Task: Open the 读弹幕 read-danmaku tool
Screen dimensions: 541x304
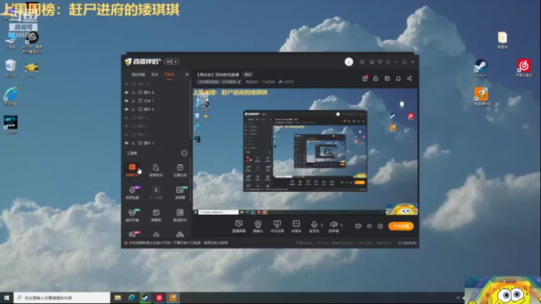Action: click(180, 193)
